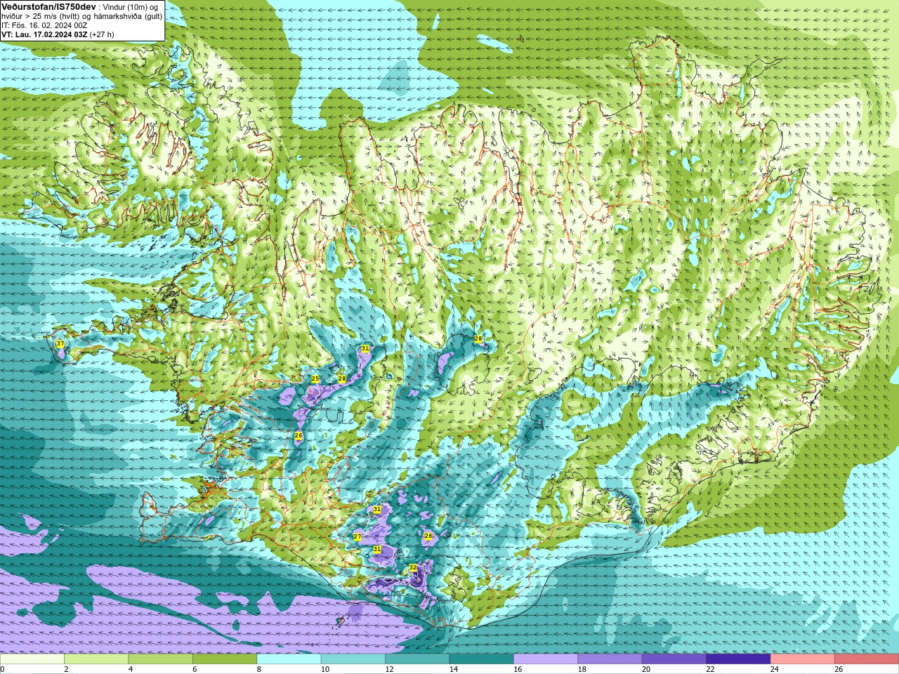Click the legend tick label 16
Image resolution: width=899 pixels, height=674 pixels.
[518, 669]
